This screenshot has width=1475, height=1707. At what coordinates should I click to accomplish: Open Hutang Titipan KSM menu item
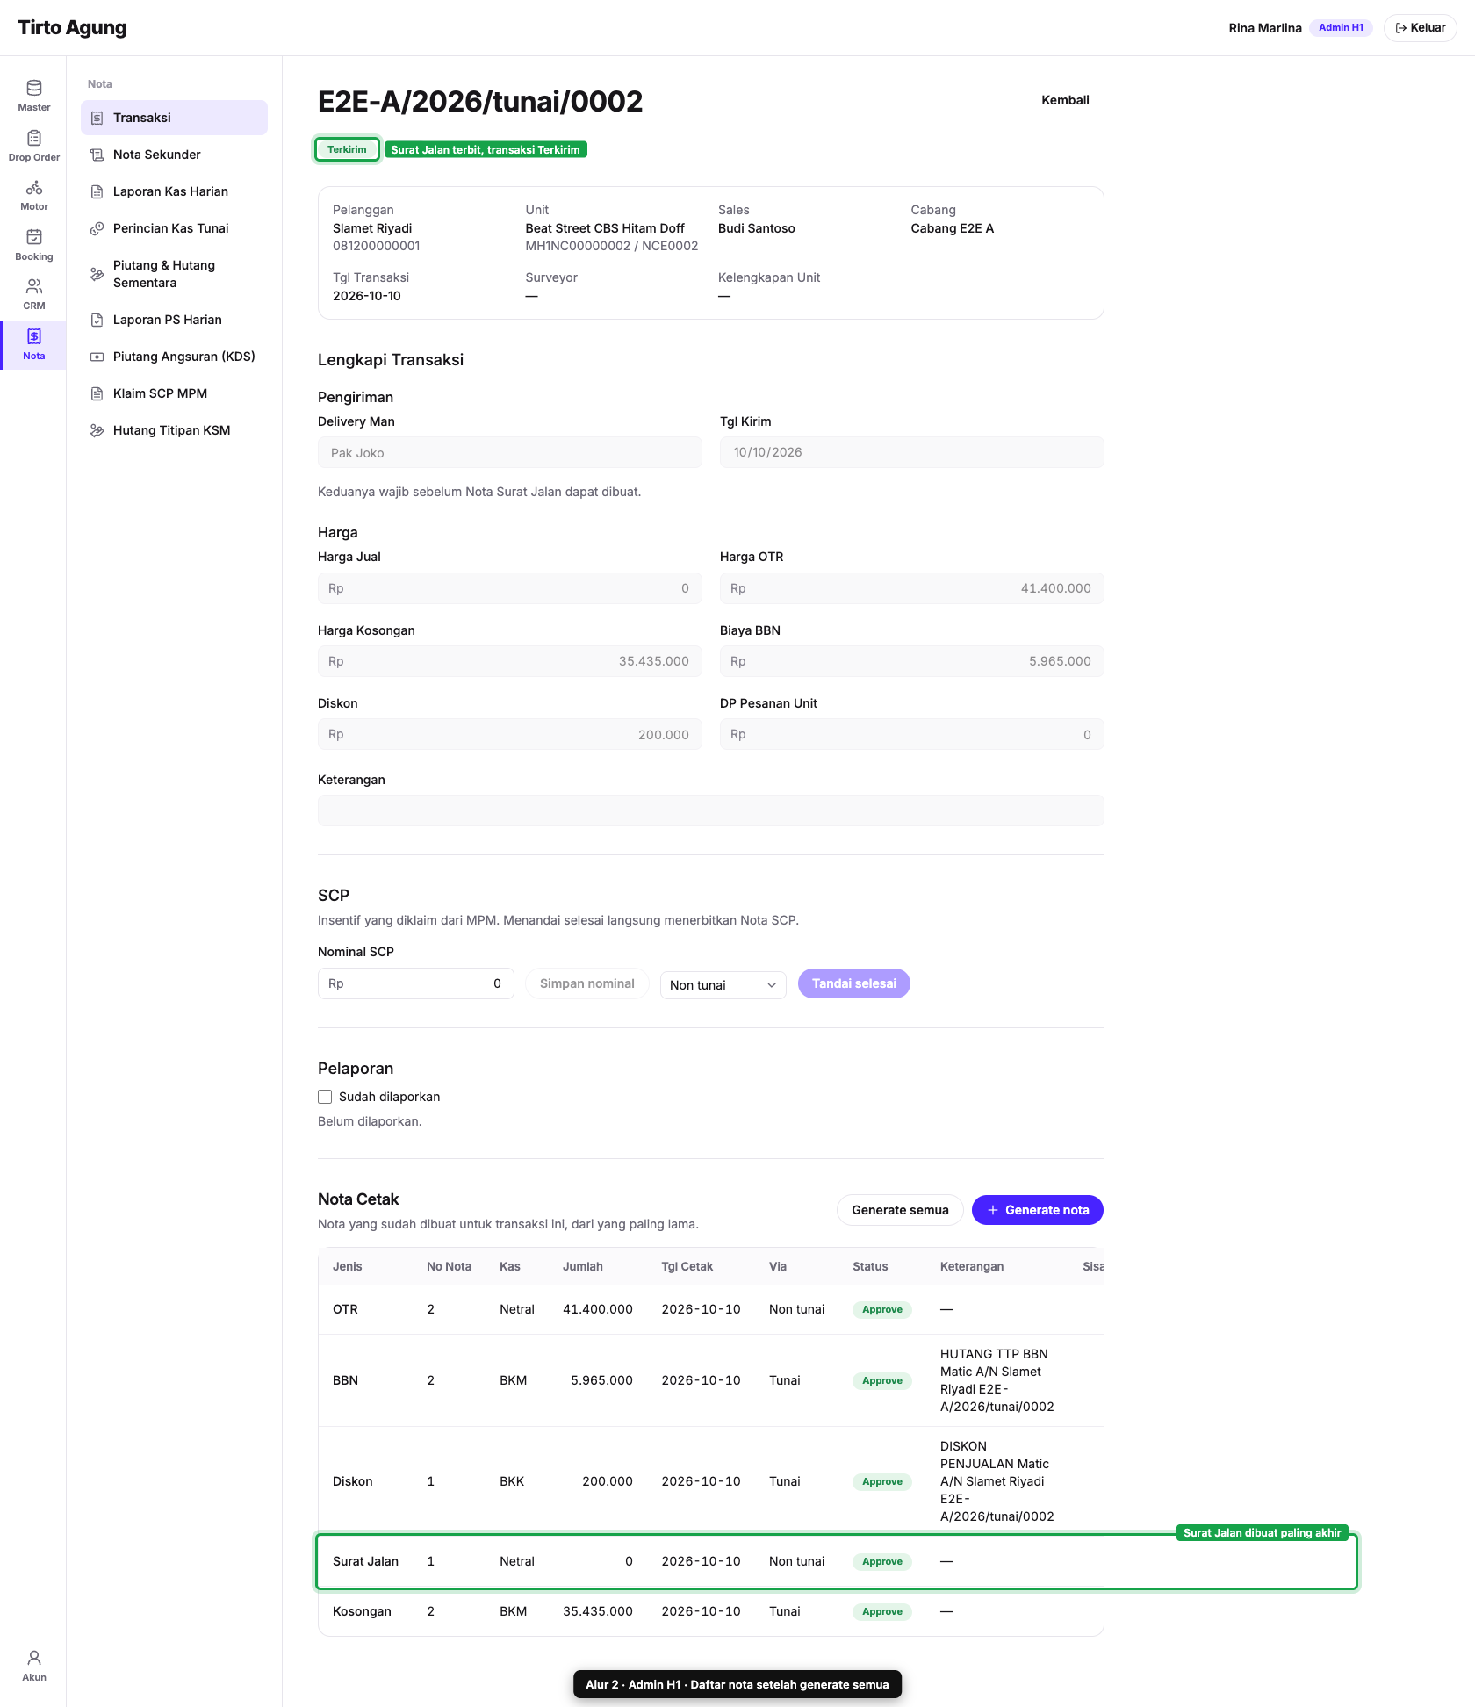coord(174,430)
